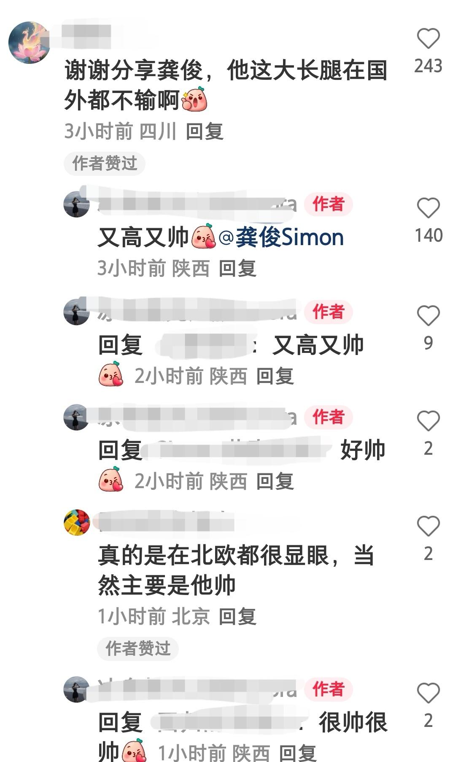Tap the 作者赞过 tag under 北京 comment

(x=138, y=648)
